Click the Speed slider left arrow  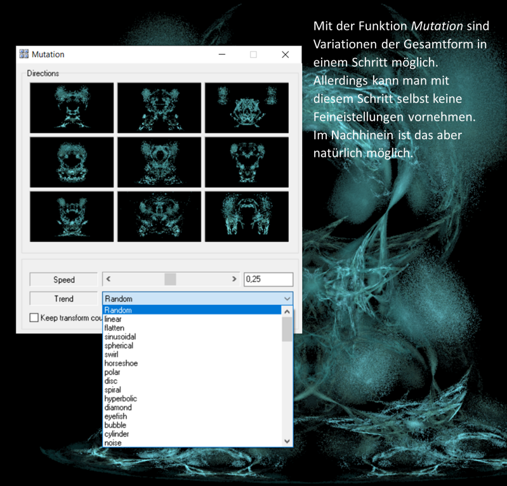click(x=109, y=279)
